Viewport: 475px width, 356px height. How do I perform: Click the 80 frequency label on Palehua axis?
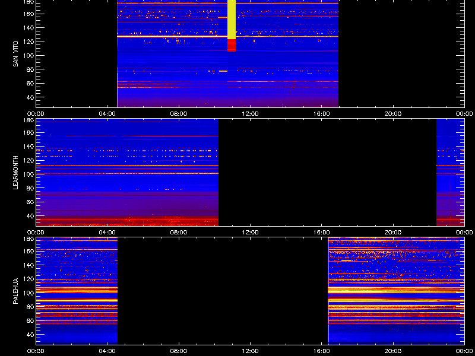point(29,307)
